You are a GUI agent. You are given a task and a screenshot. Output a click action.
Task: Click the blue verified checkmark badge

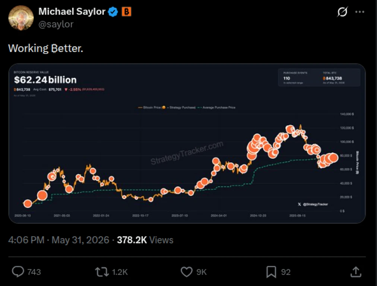(113, 12)
